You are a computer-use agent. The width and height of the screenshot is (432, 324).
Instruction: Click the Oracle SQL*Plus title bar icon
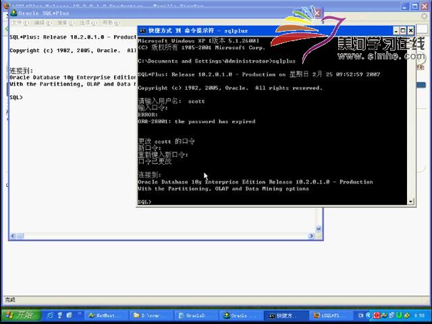coord(13,13)
